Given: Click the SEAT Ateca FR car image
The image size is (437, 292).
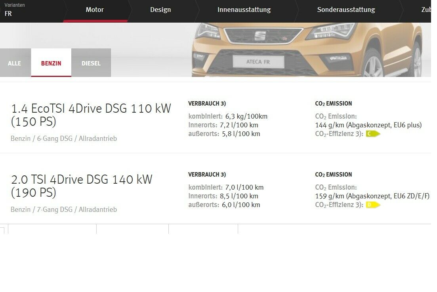Looking at the screenshot, I should coord(307,50).
